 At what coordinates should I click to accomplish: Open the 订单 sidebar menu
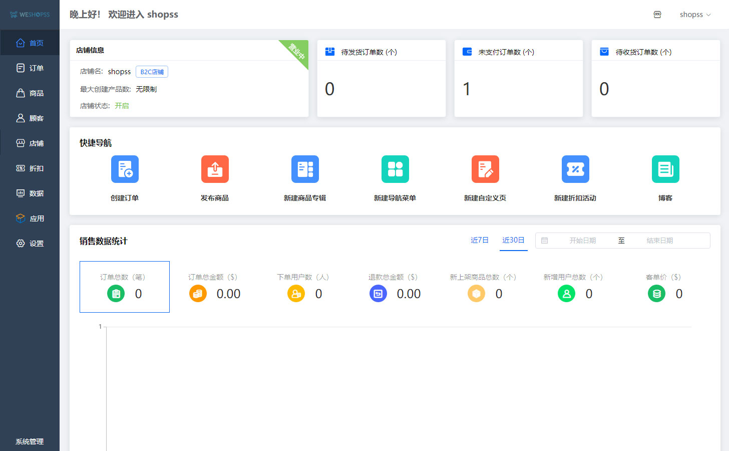(30, 68)
